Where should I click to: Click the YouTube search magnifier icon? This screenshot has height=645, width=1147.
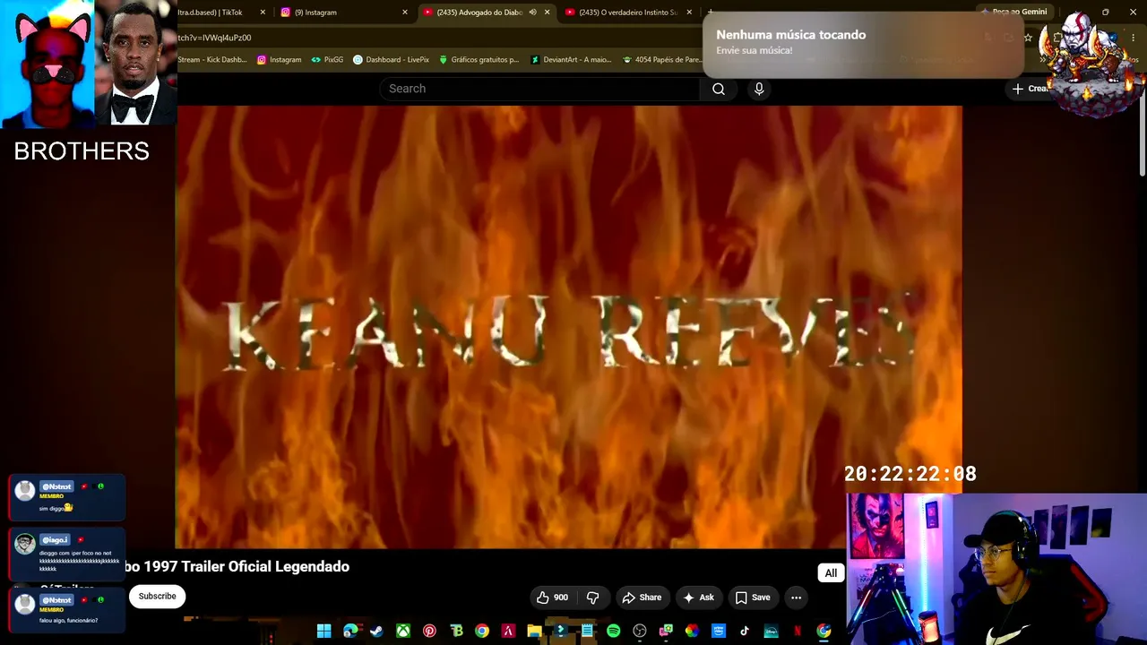pos(719,89)
